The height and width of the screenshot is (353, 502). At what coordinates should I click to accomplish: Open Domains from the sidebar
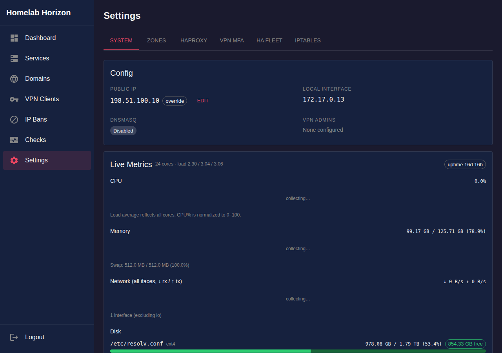(47, 79)
